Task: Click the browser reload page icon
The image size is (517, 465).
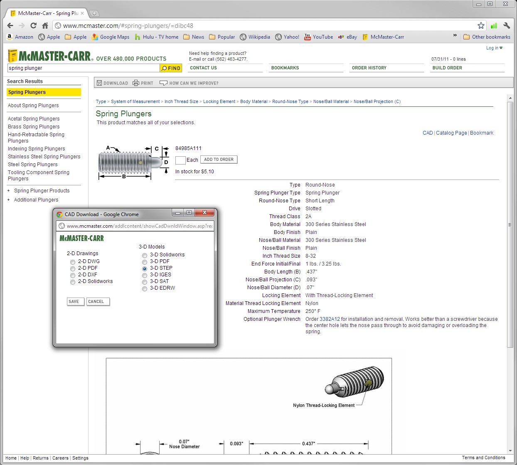Action: [x=34, y=25]
